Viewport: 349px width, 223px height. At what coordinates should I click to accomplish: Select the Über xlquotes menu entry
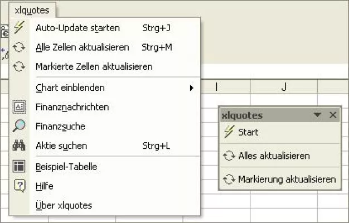click(64, 205)
